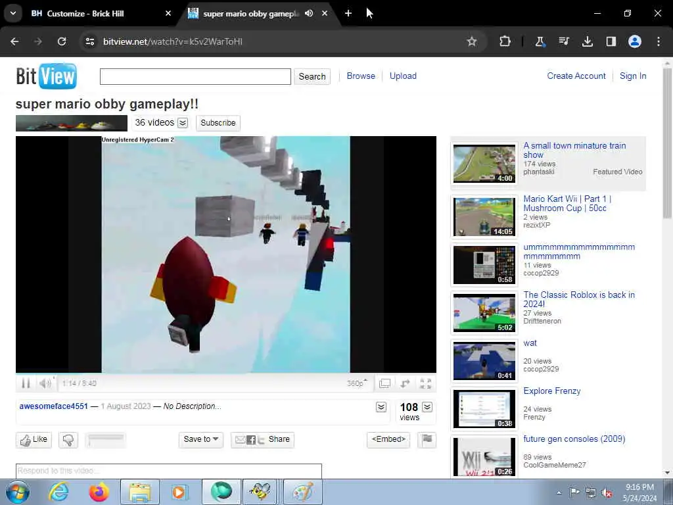Image resolution: width=673 pixels, height=505 pixels.
Task: Launch Internet Explorer from taskbar
Action: coord(58,493)
